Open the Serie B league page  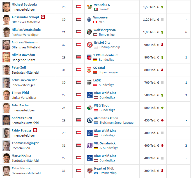[x=104, y=9]
